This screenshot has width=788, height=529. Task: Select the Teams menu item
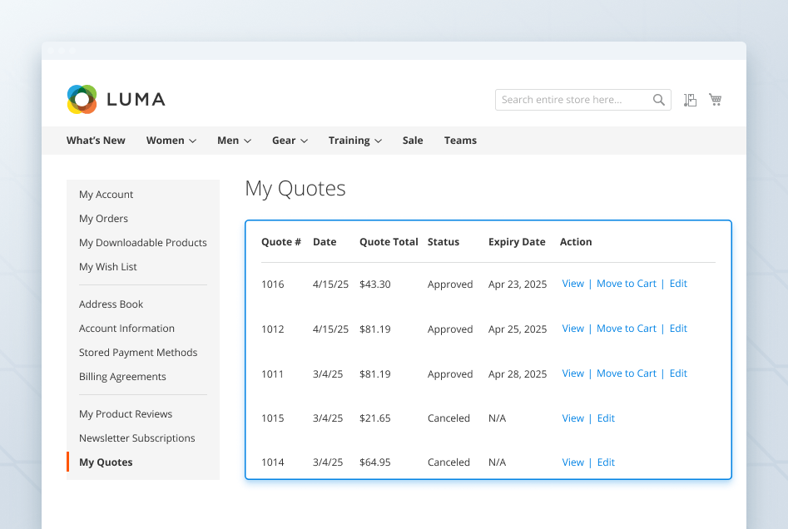click(x=460, y=140)
